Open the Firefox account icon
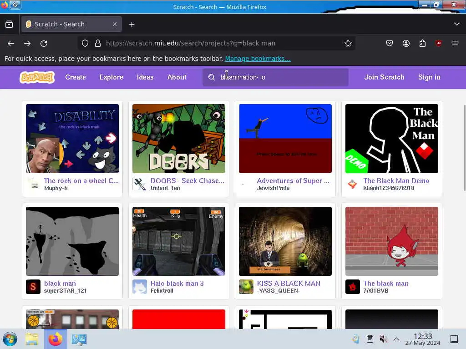Screen dimensions: 466x349 click(406, 43)
